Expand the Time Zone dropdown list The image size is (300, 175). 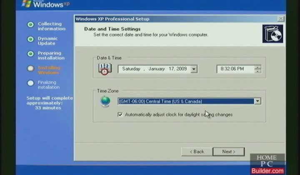257,101
